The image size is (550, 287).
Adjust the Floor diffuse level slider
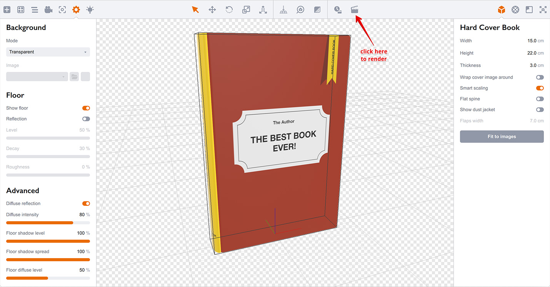[x=48, y=278]
